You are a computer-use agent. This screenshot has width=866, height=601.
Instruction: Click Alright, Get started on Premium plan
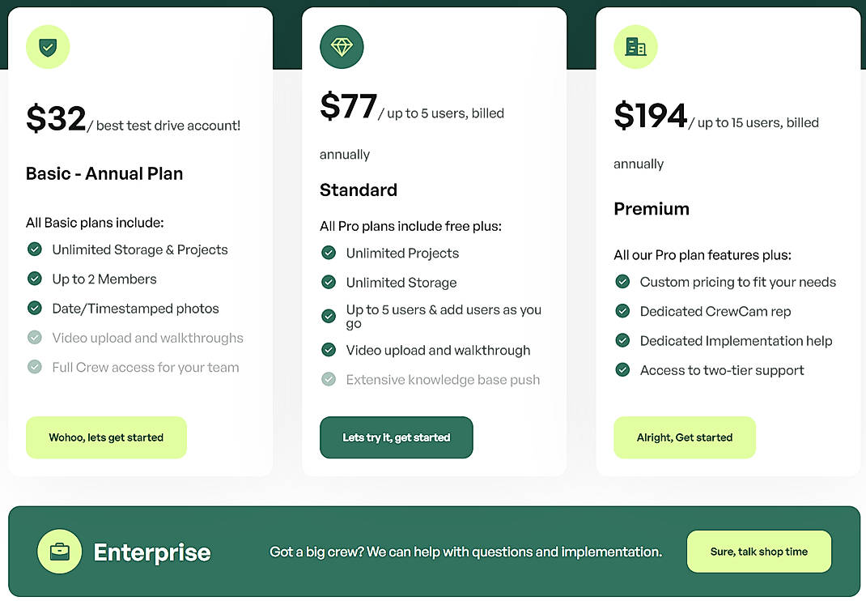pos(685,437)
